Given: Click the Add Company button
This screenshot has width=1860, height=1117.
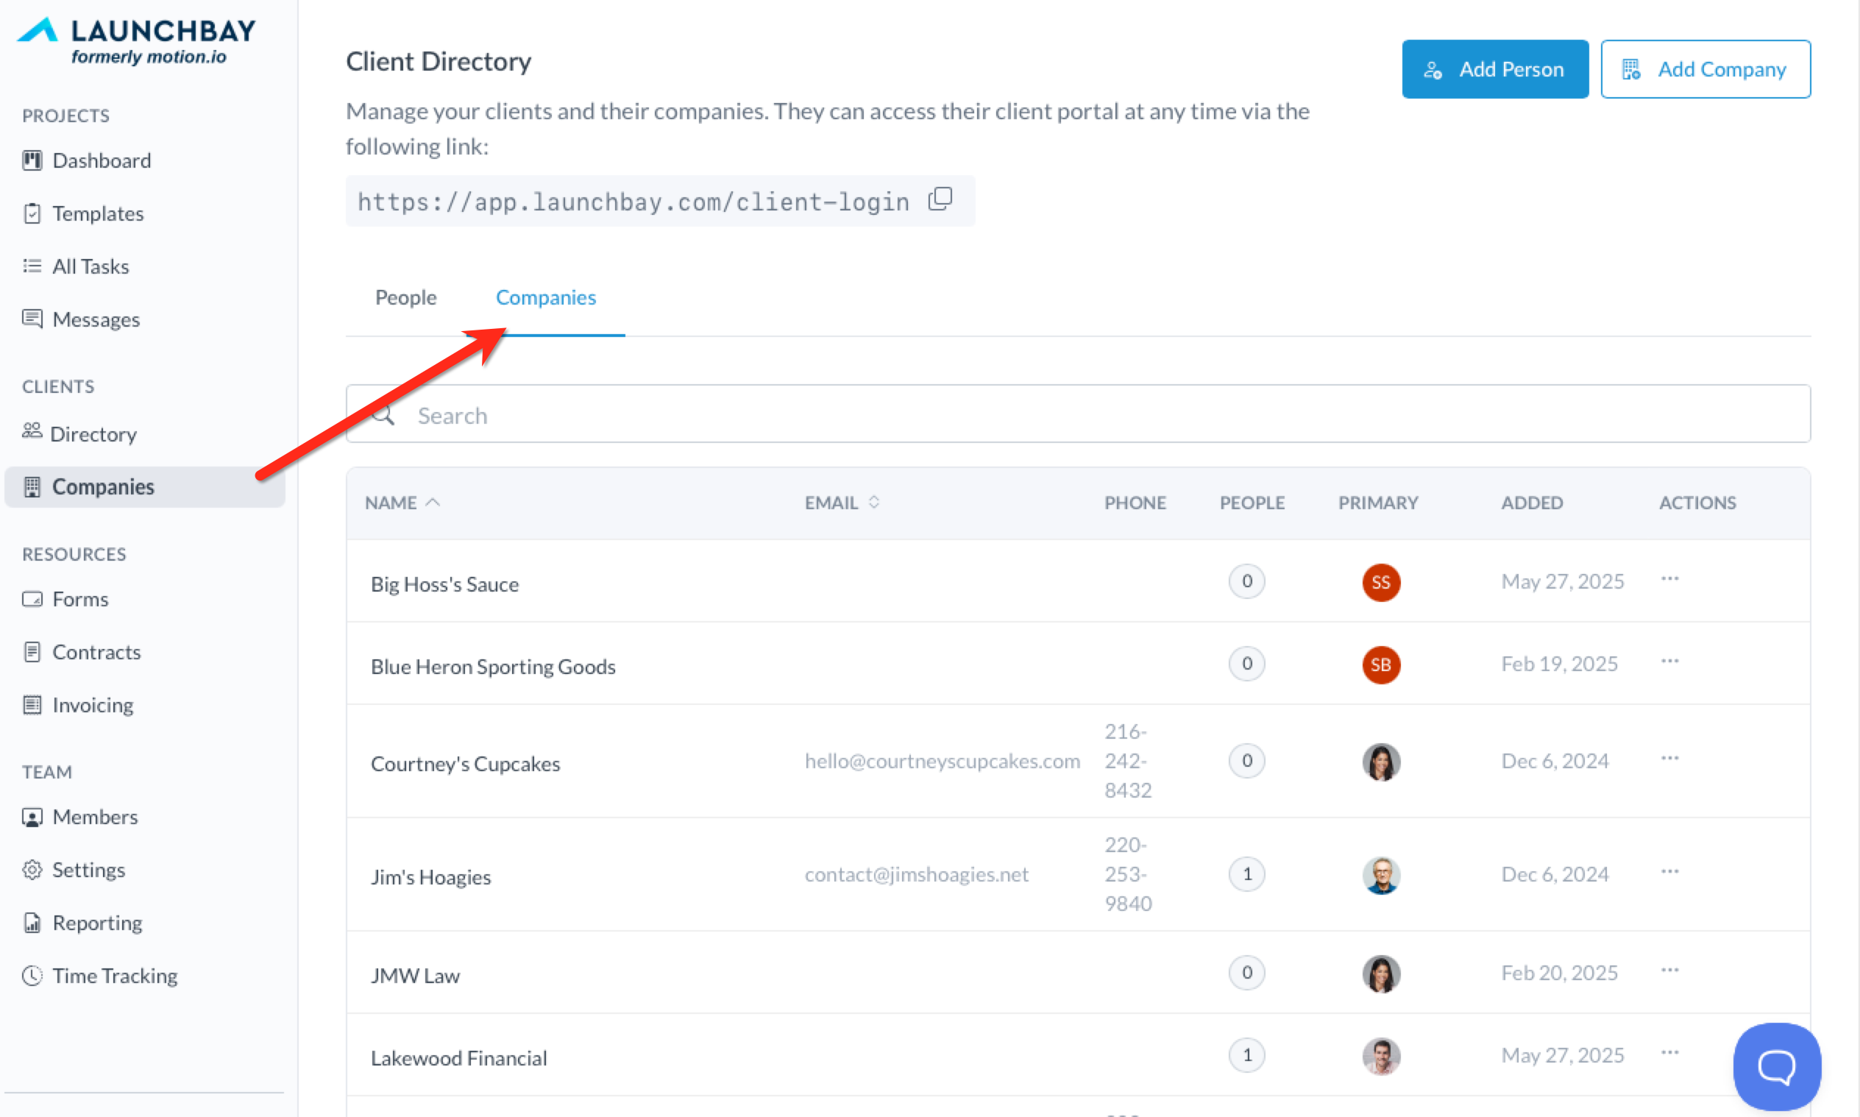Looking at the screenshot, I should click(x=1705, y=69).
